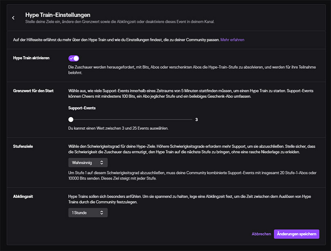
Task: Click the slider value 3
Action: (x=196, y=120)
